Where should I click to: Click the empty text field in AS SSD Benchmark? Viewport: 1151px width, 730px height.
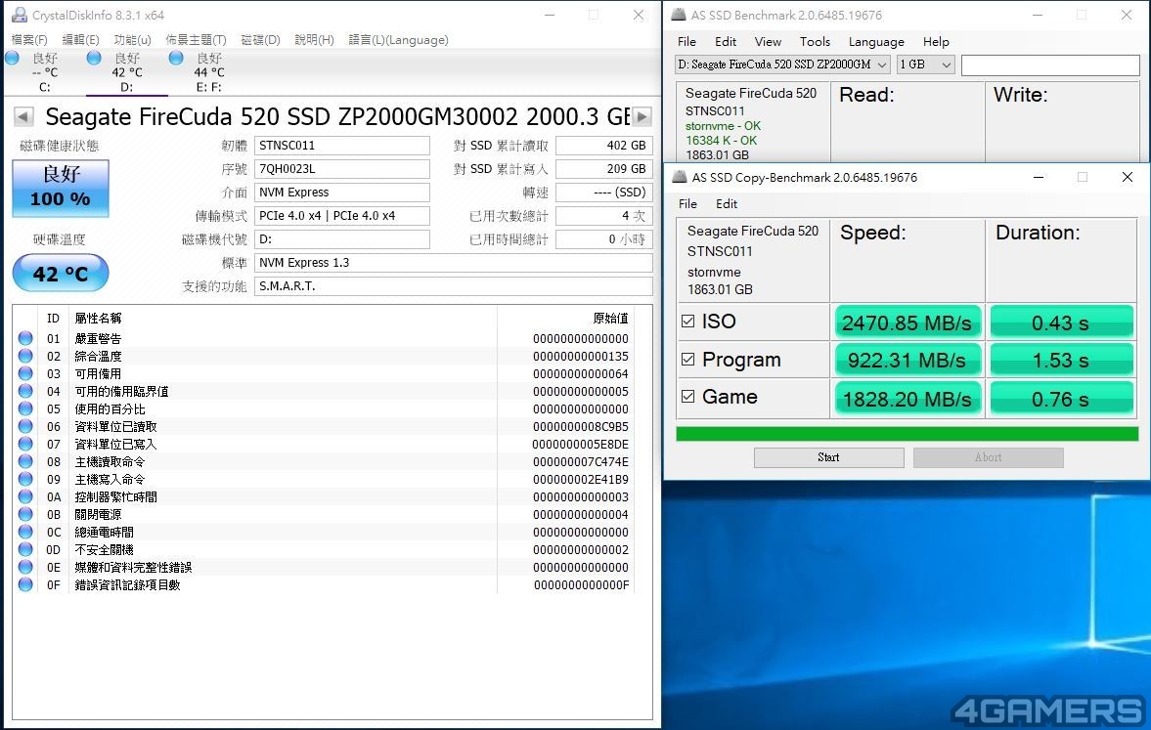click(x=1050, y=65)
